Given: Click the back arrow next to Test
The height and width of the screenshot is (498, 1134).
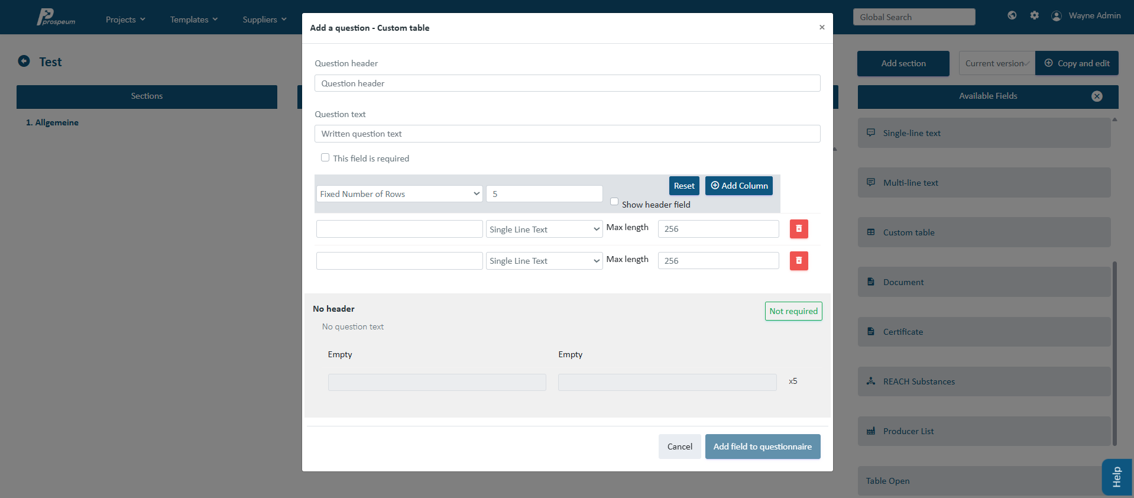Looking at the screenshot, I should (x=24, y=61).
